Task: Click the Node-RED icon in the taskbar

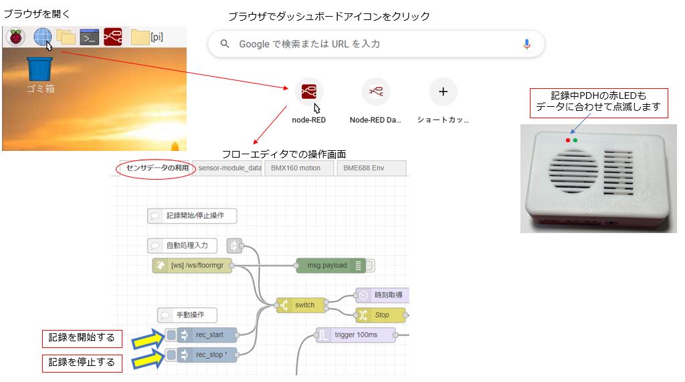Action: click(x=112, y=37)
